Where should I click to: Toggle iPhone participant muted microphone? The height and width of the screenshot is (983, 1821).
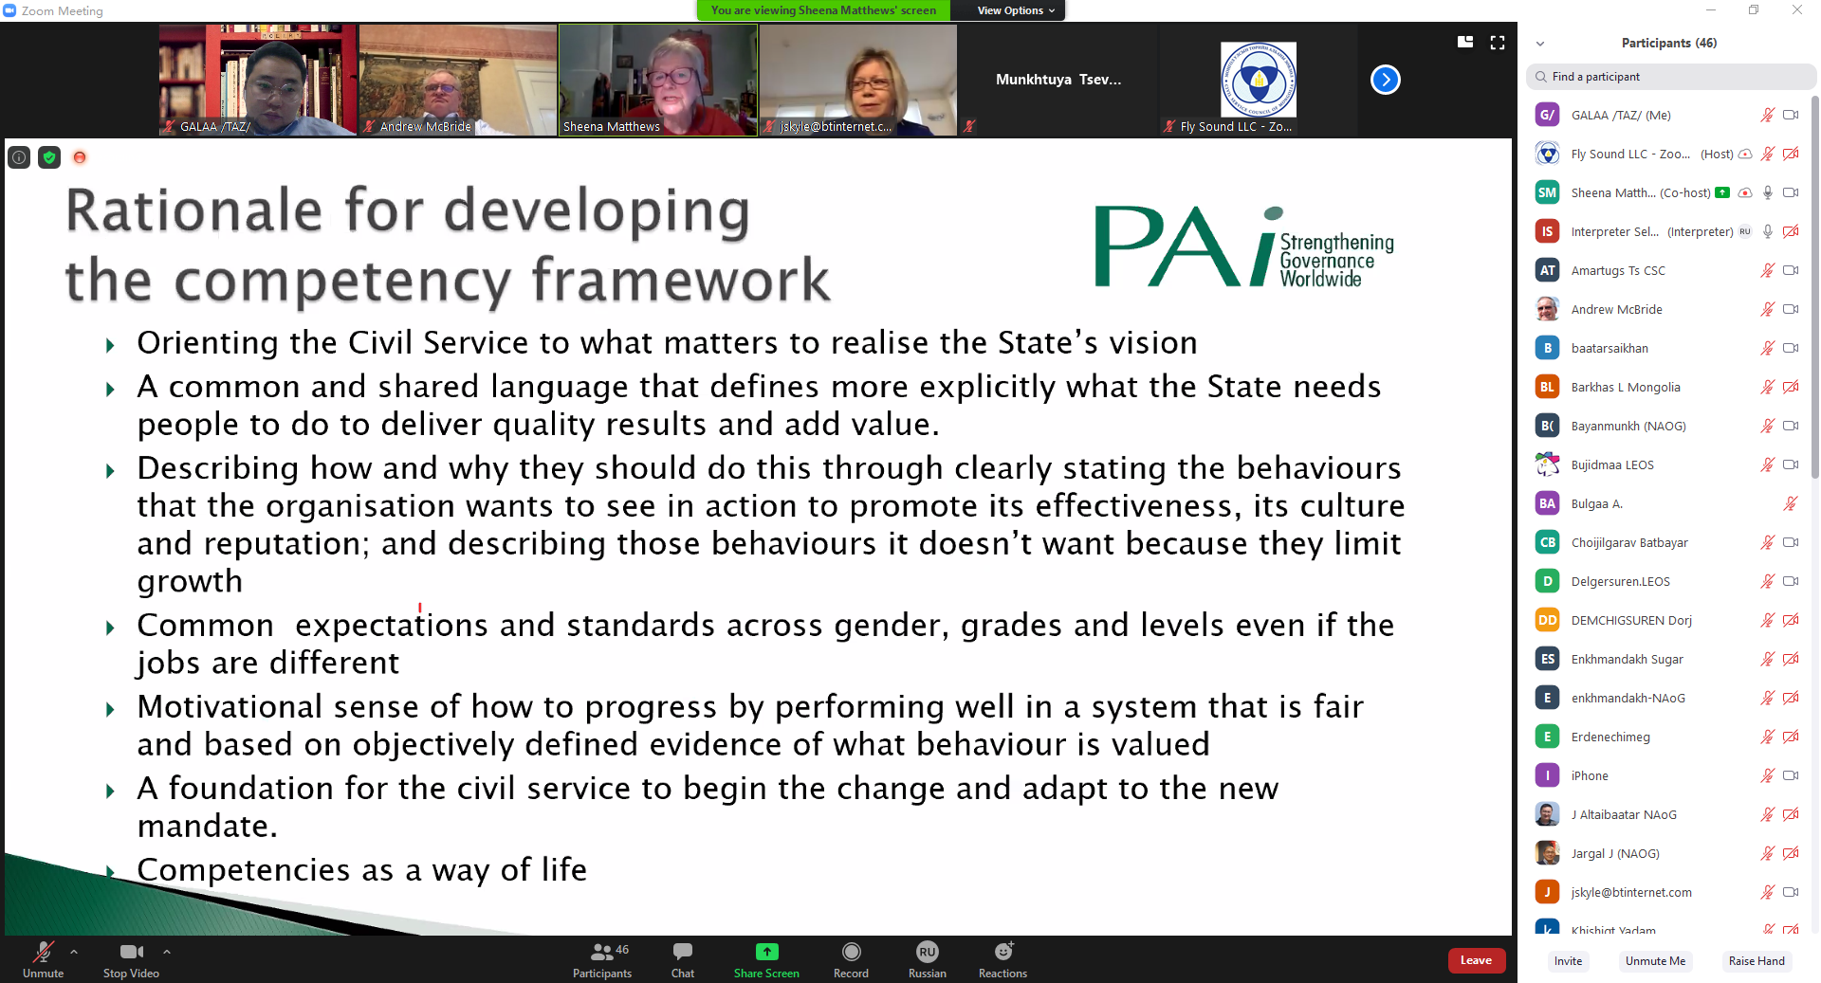pyautogui.click(x=1767, y=775)
